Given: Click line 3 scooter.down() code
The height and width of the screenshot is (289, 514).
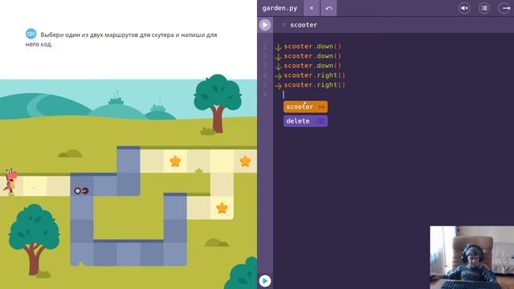Looking at the screenshot, I should pyautogui.click(x=312, y=66).
